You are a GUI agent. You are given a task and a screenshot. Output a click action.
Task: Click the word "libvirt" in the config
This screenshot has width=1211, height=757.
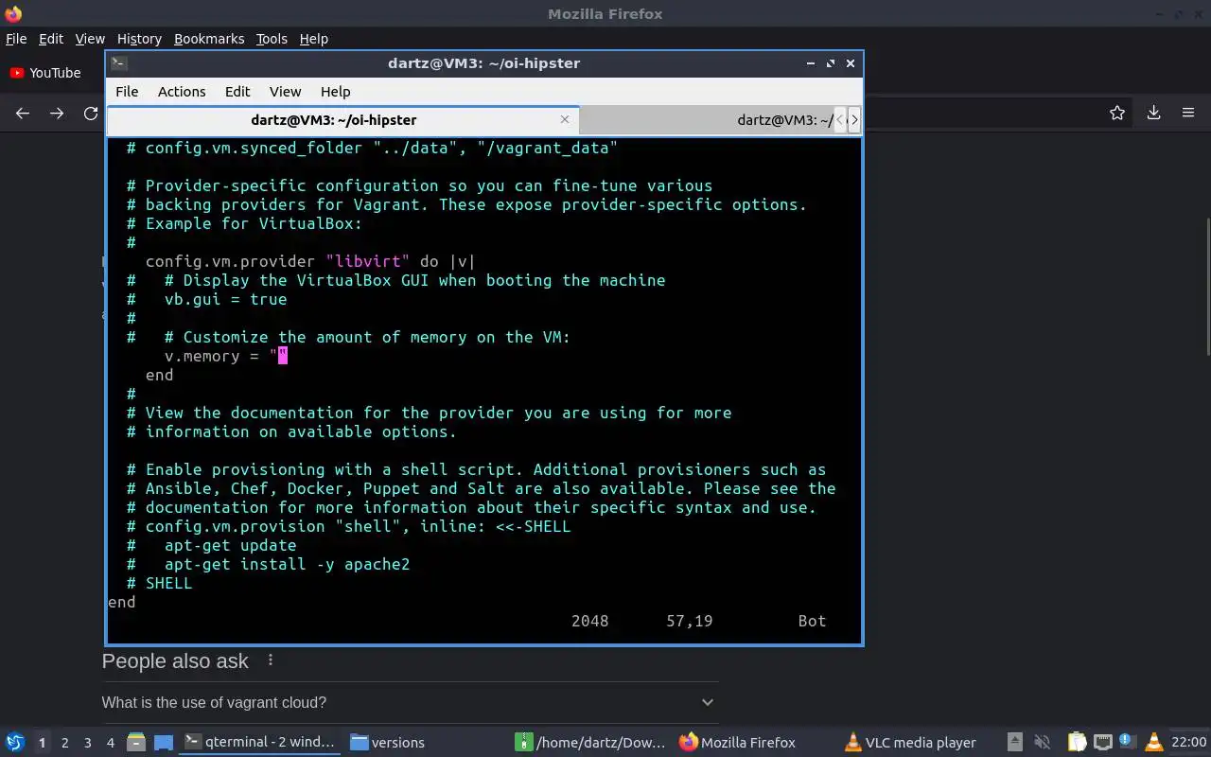click(x=367, y=261)
